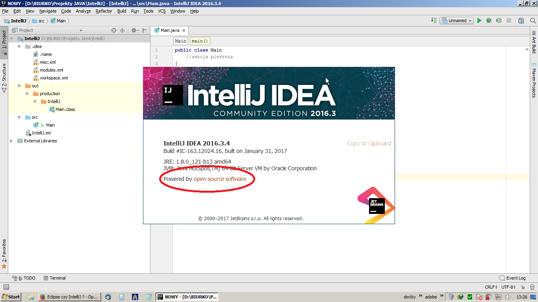Image resolution: width=538 pixels, height=302 pixels.
Task: Select the .name file in tree
Action: click(x=43, y=54)
